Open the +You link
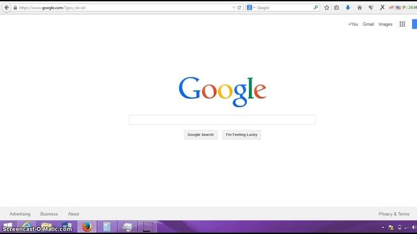This screenshot has width=417, height=234. point(353,24)
